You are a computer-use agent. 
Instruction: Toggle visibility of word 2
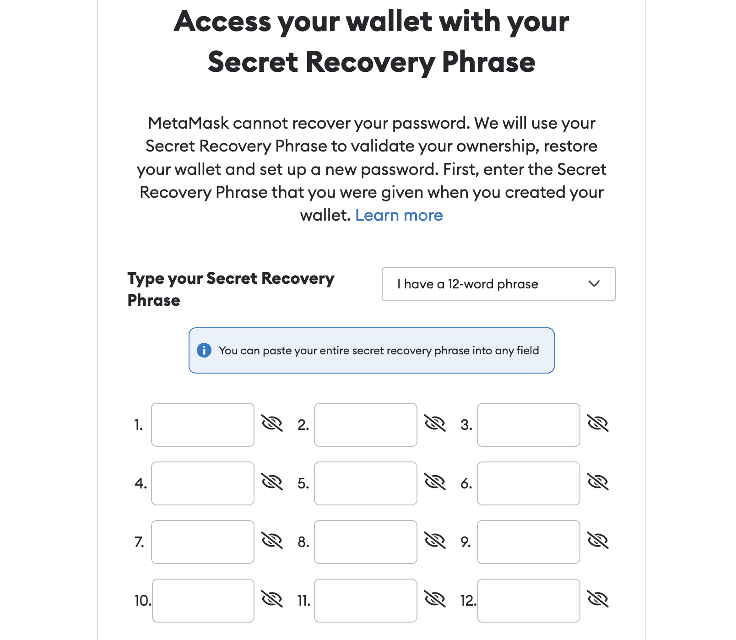click(x=435, y=423)
